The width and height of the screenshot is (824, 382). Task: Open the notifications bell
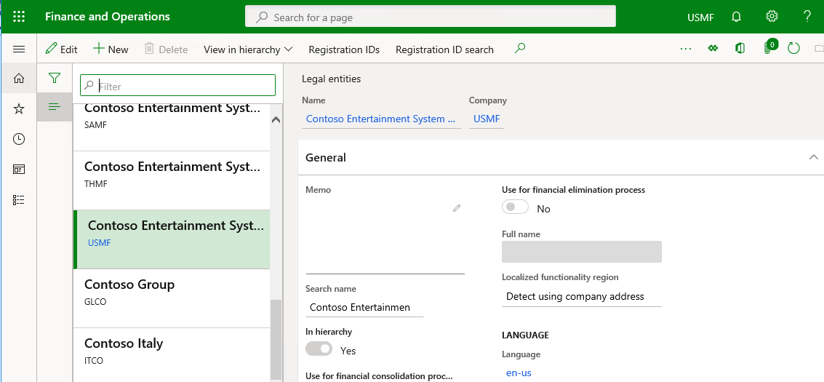pyautogui.click(x=737, y=17)
